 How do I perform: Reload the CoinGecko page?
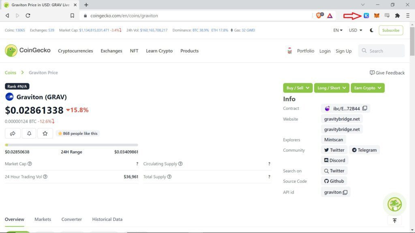(28, 16)
